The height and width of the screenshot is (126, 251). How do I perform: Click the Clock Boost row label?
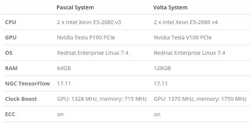tap(21, 99)
